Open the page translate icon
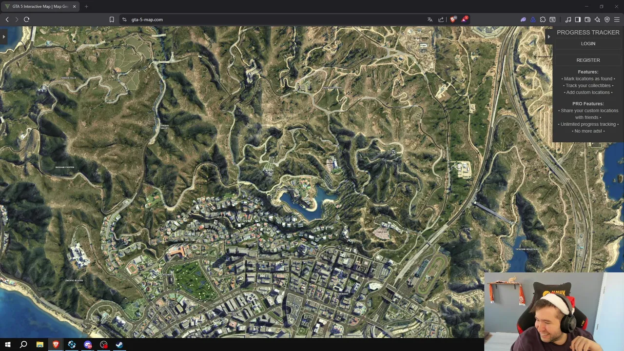The height and width of the screenshot is (351, 624). [x=429, y=19]
